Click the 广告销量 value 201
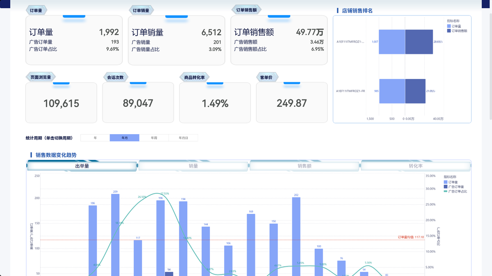492x276 pixels. (x=217, y=42)
